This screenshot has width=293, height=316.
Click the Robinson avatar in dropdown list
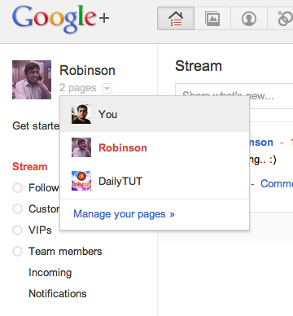(81, 147)
